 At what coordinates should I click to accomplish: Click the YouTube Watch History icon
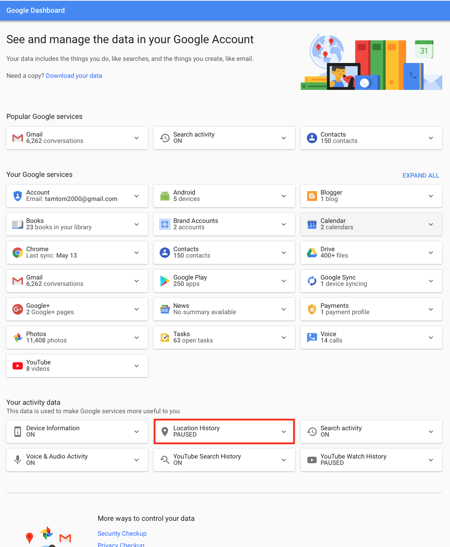[312, 460]
